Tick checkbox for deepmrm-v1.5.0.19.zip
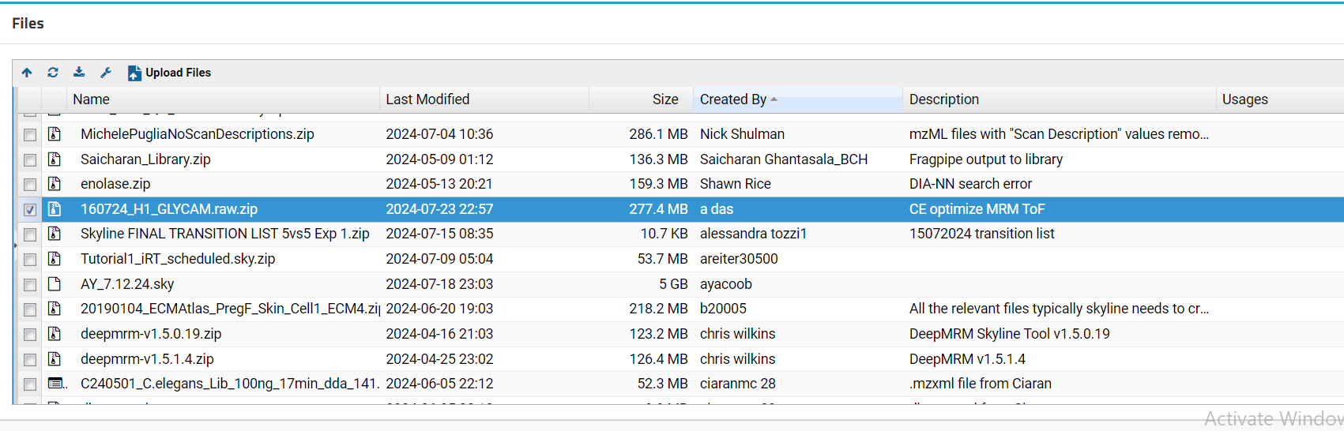The height and width of the screenshot is (431, 1344). coord(30,335)
